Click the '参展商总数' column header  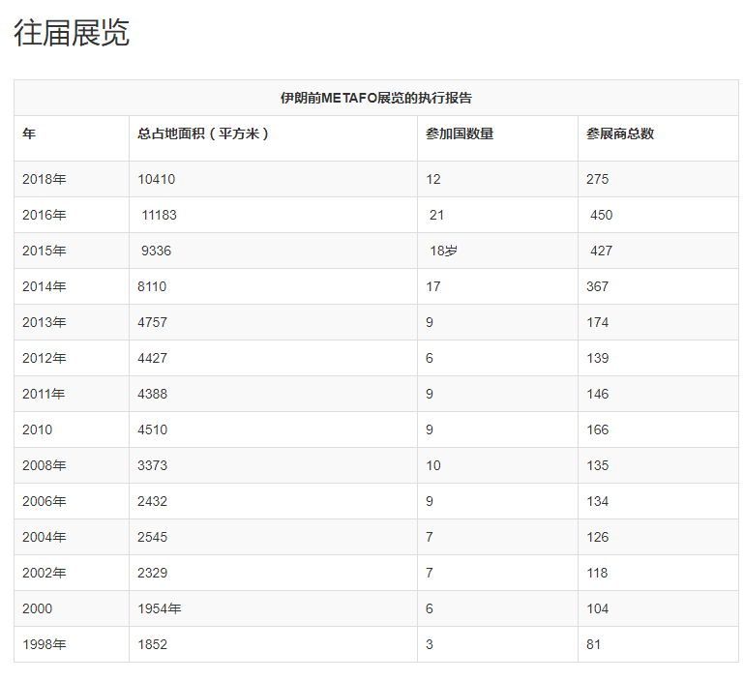click(x=620, y=133)
